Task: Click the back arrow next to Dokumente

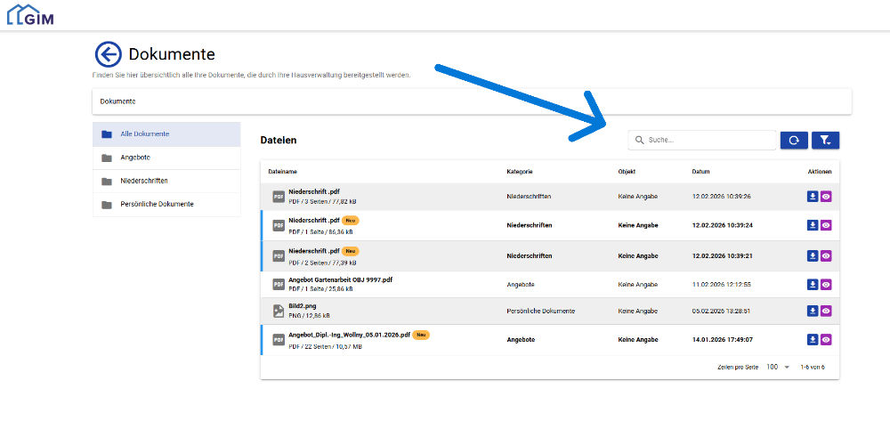Action: tap(108, 55)
